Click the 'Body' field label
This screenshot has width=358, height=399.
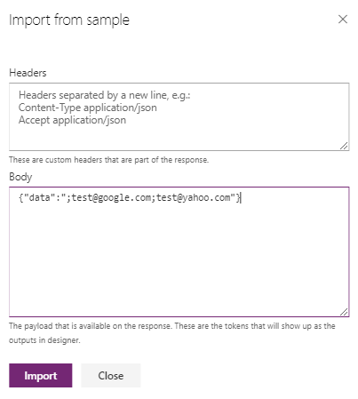click(20, 177)
